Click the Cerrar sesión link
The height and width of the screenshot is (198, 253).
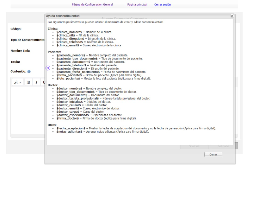click(163, 4)
